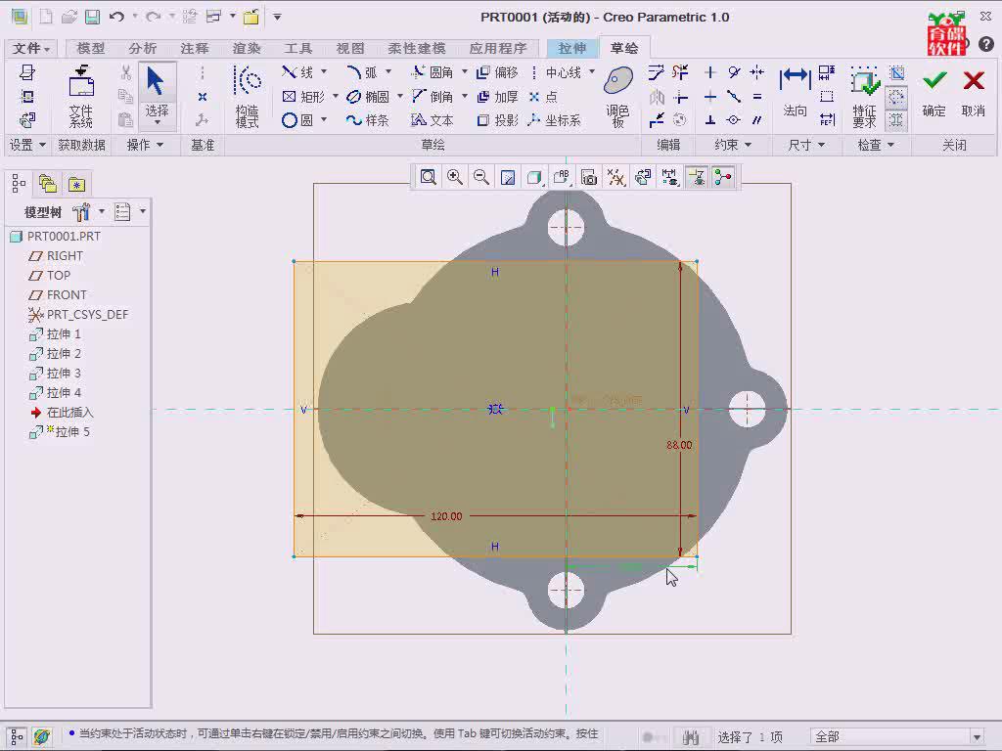This screenshot has width=1002, height=751.
Task: Open Feature Requirements (特征要求) check
Action: point(864,97)
